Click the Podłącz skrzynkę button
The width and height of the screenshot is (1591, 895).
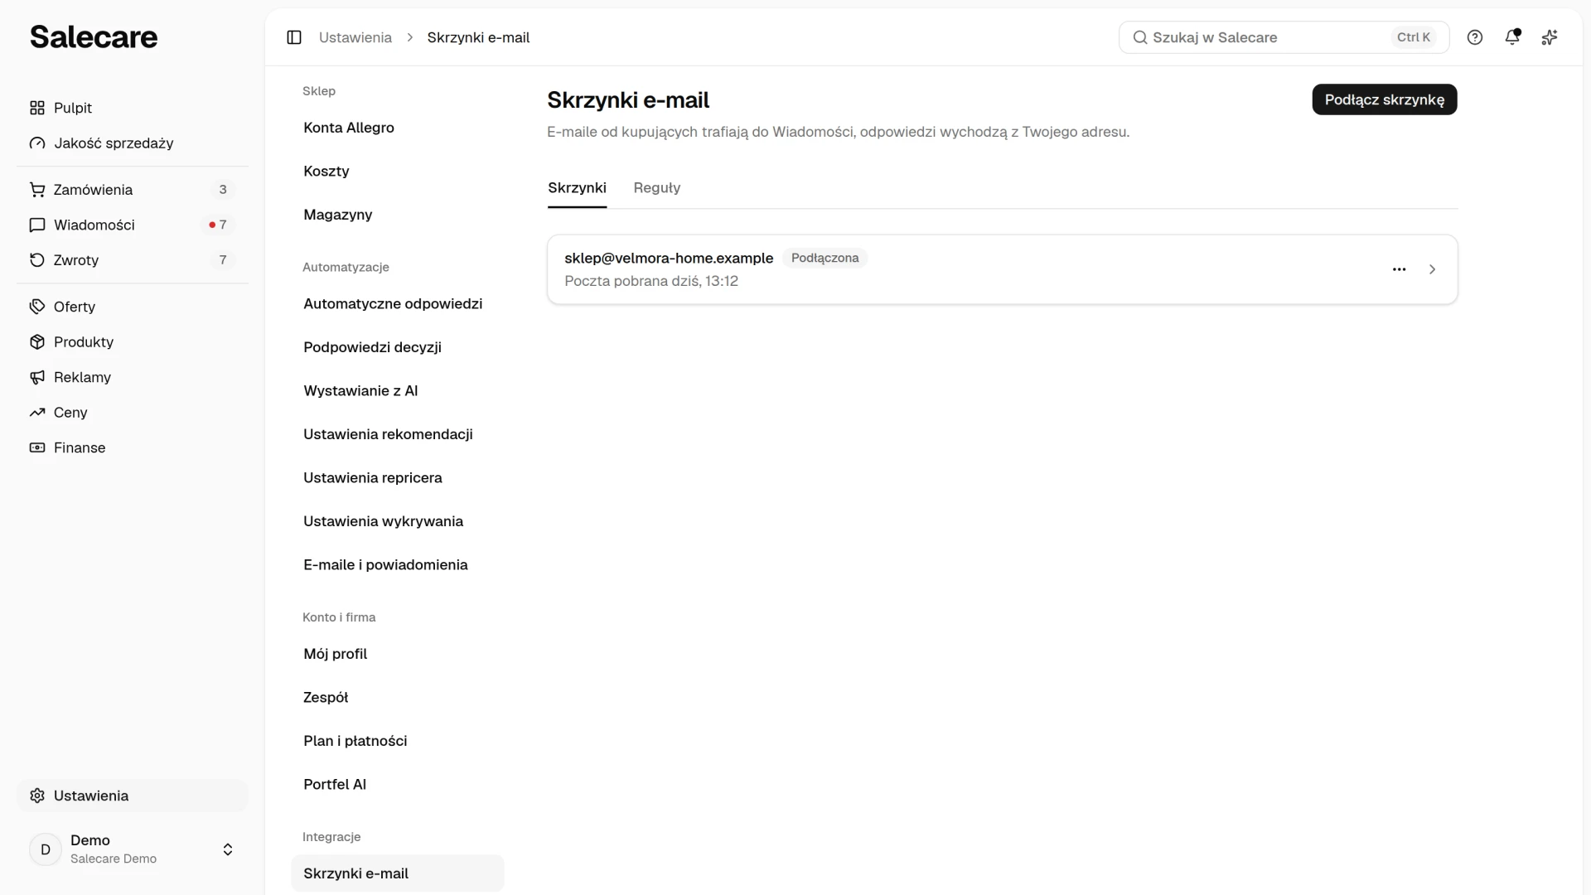[x=1385, y=99]
